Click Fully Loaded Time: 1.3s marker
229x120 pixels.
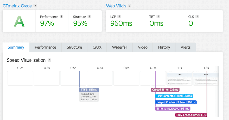click(x=191, y=115)
